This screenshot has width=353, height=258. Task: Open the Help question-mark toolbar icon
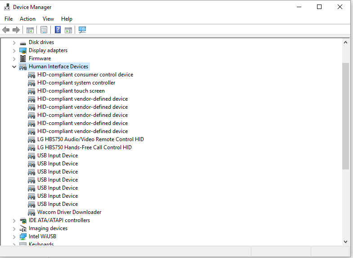click(x=58, y=30)
